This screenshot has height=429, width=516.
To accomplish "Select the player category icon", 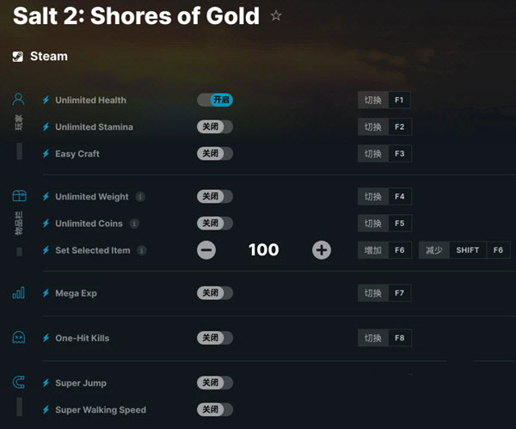I will (18, 99).
